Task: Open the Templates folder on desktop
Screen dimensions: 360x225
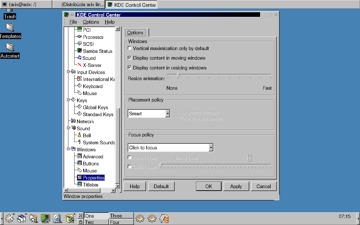Action: click(x=10, y=31)
